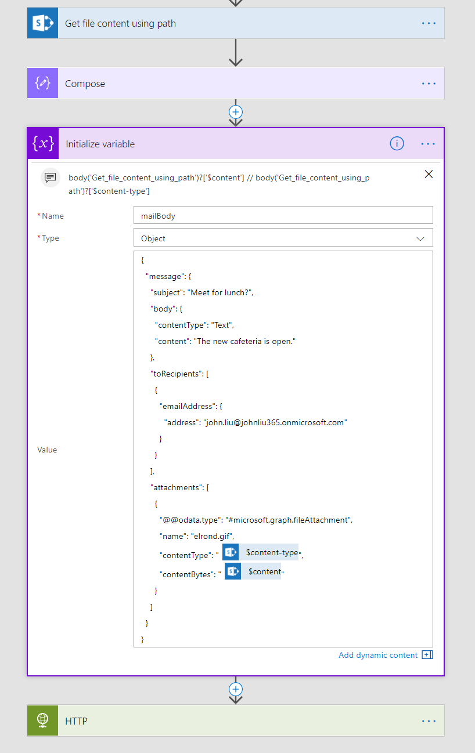475x753 pixels.
Task: Open the info icon on Initialize variable
Action: (397, 144)
